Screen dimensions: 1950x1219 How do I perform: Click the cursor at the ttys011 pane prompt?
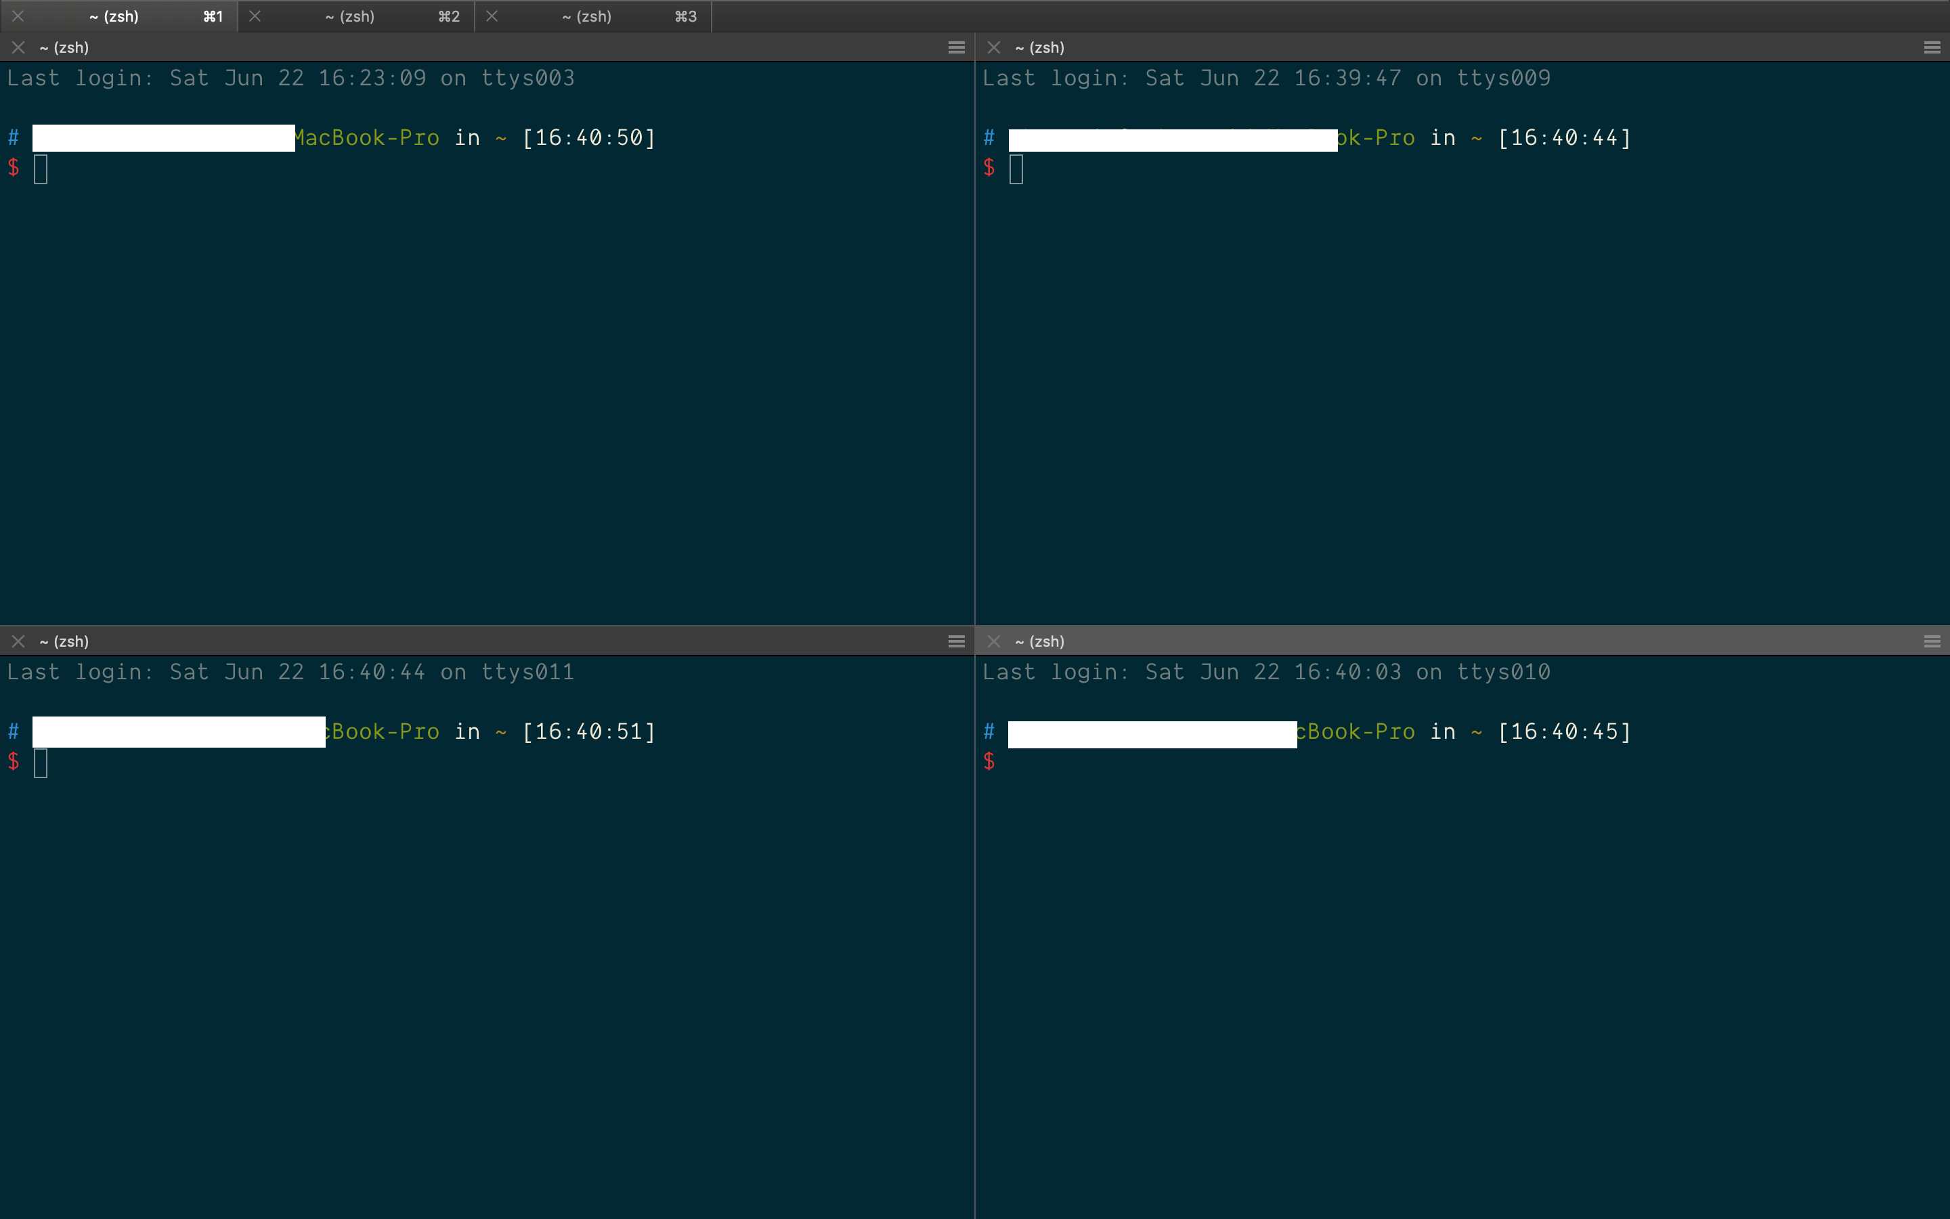pos(41,763)
